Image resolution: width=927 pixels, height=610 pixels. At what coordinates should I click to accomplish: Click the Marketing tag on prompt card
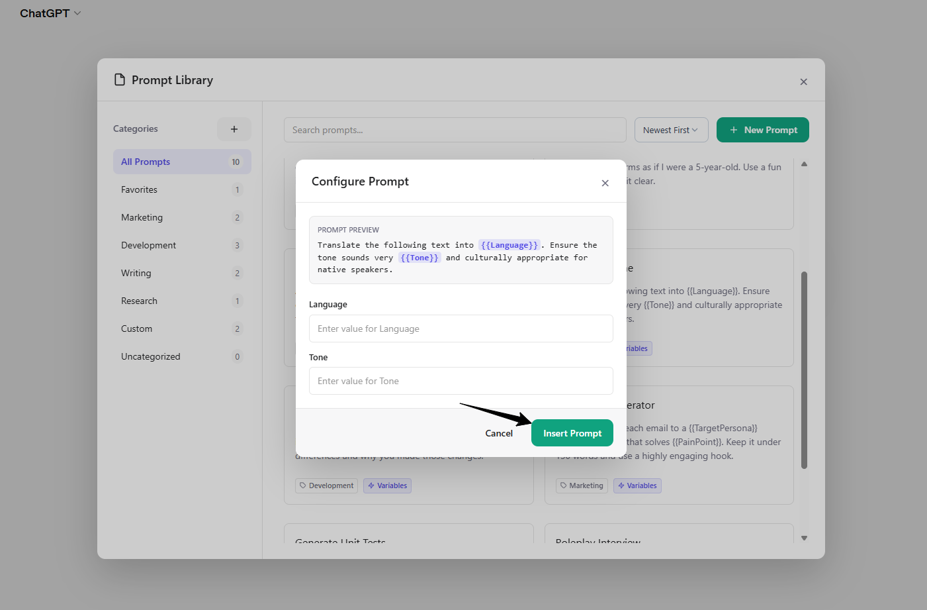pyautogui.click(x=582, y=485)
